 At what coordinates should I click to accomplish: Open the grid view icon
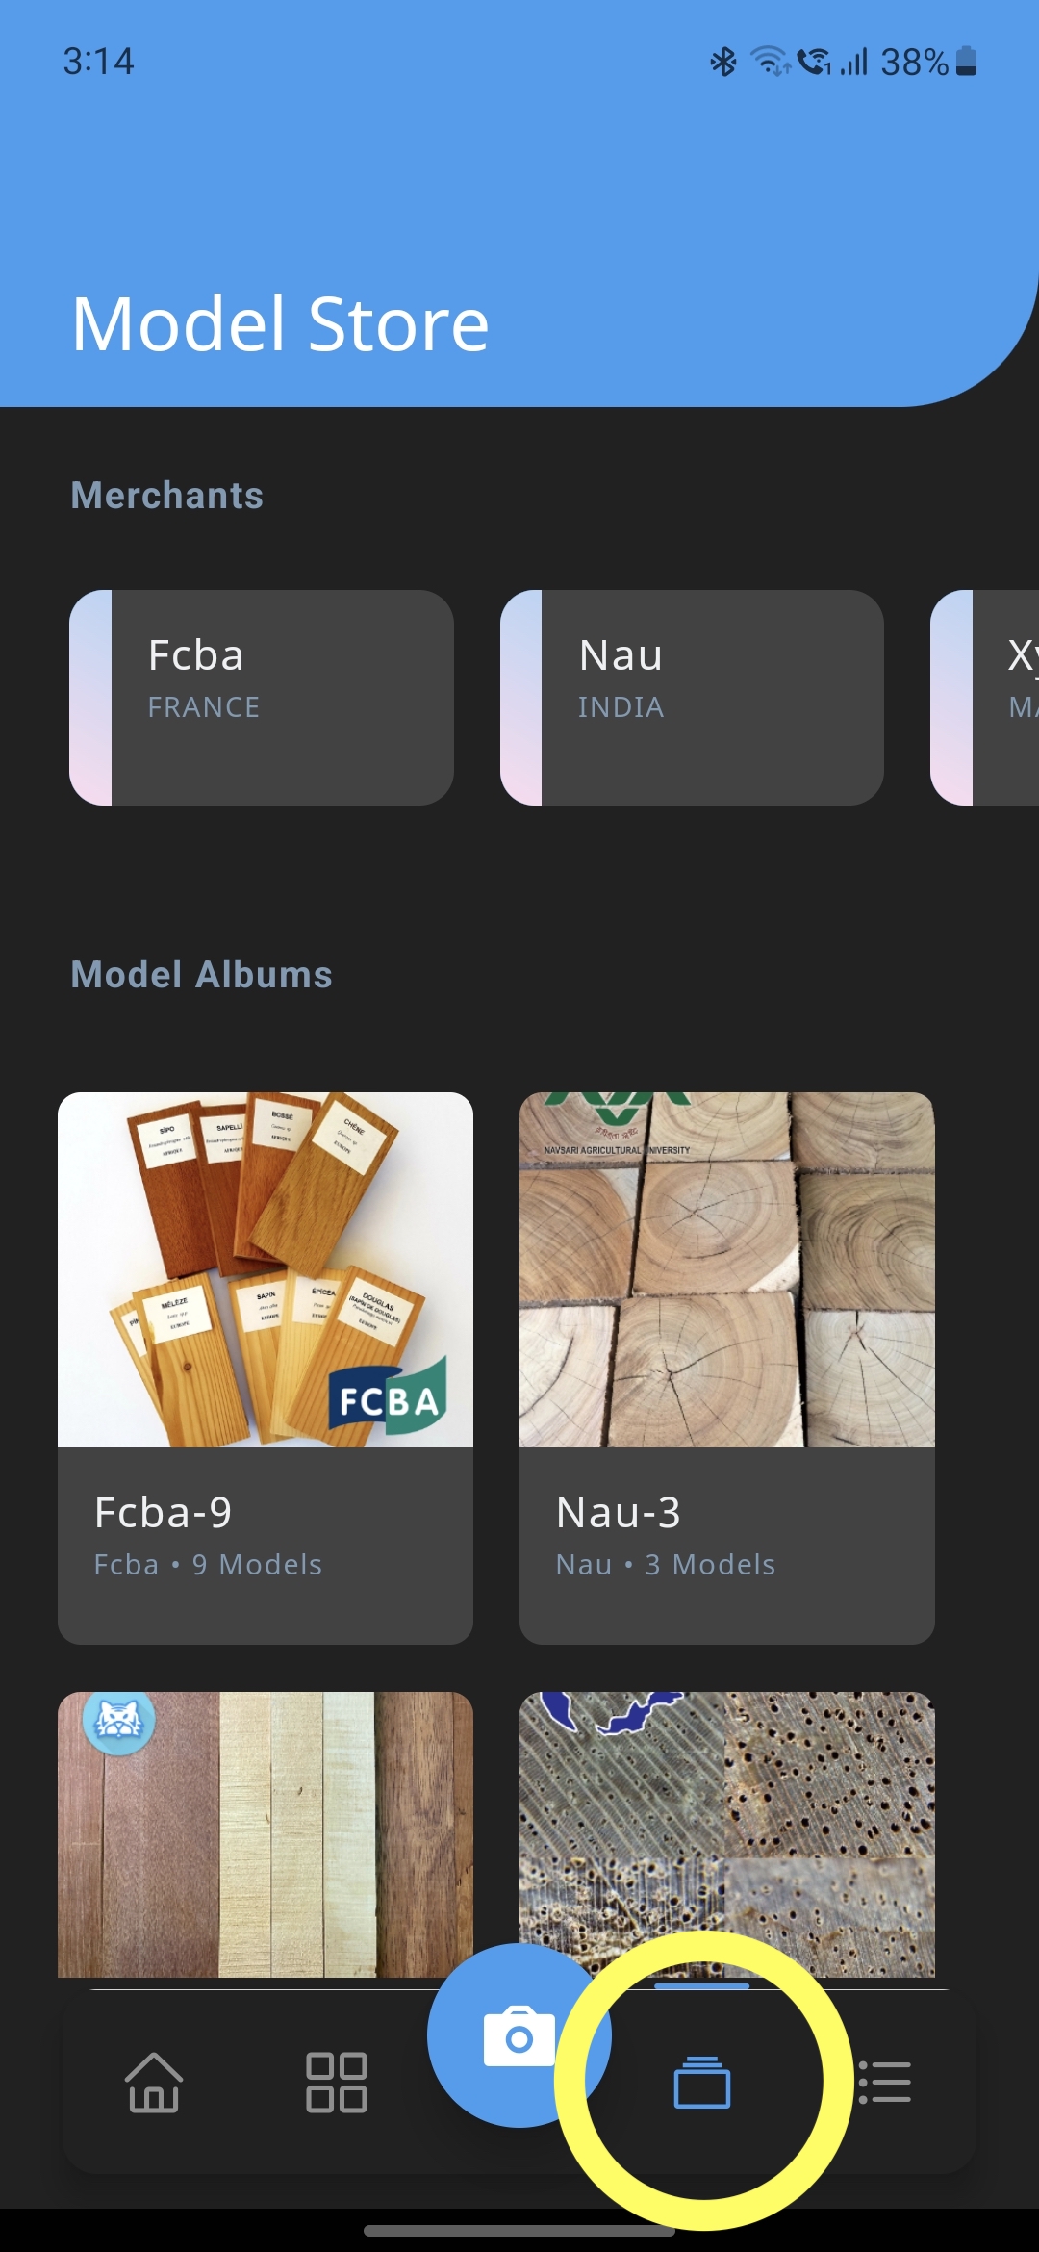[x=336, y=2083]
